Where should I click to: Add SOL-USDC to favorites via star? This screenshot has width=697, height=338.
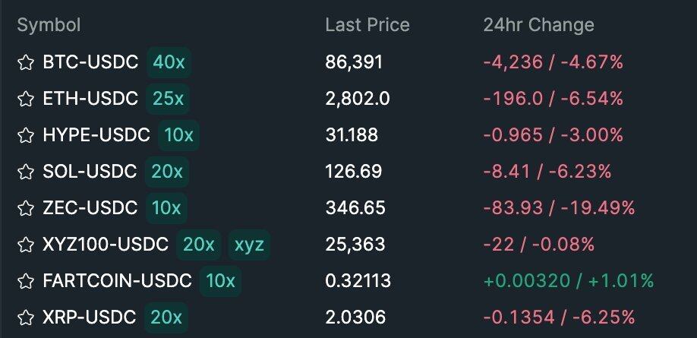click(x=26, y=172)
